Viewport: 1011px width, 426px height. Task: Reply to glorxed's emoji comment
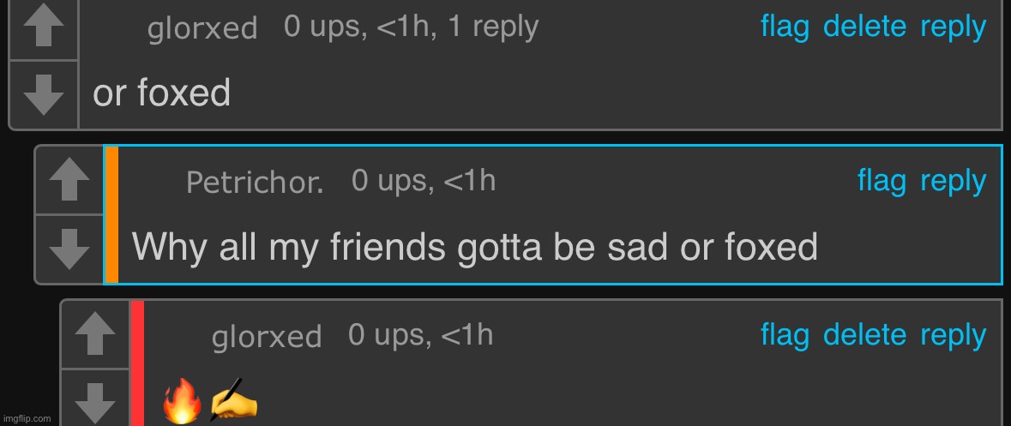[953, 337]
